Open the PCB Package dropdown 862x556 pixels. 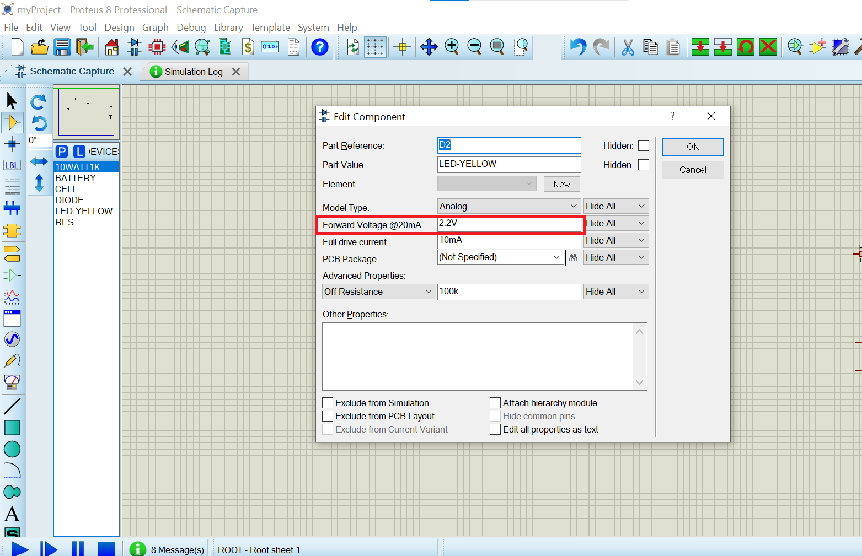click(556, 257)
